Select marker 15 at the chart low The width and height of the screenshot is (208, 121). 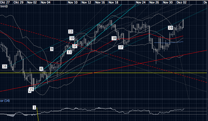[31, 89]
